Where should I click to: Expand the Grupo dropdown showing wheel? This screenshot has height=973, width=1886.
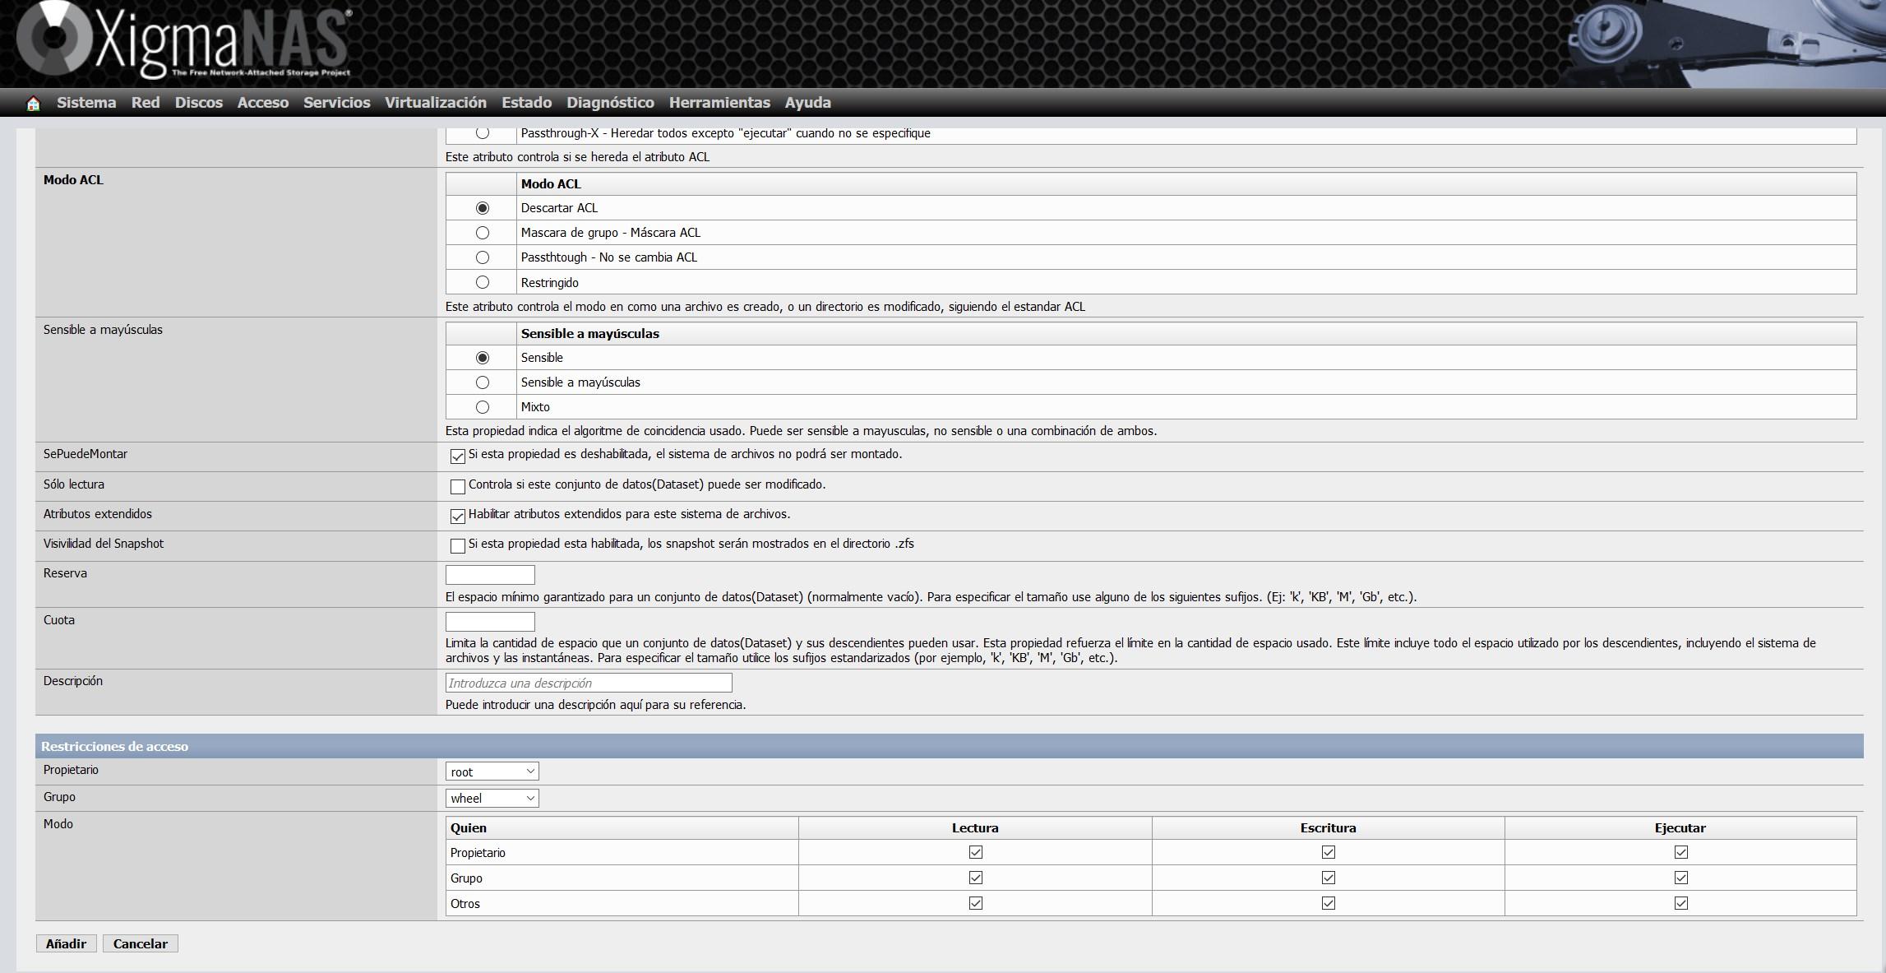pos(492,798)
